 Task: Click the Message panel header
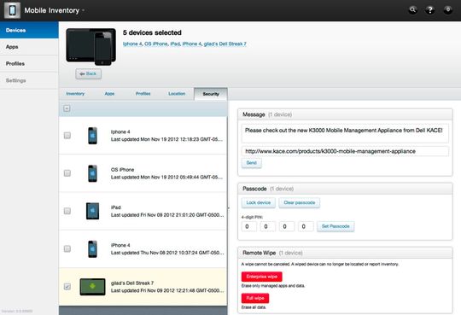[345, 114]
